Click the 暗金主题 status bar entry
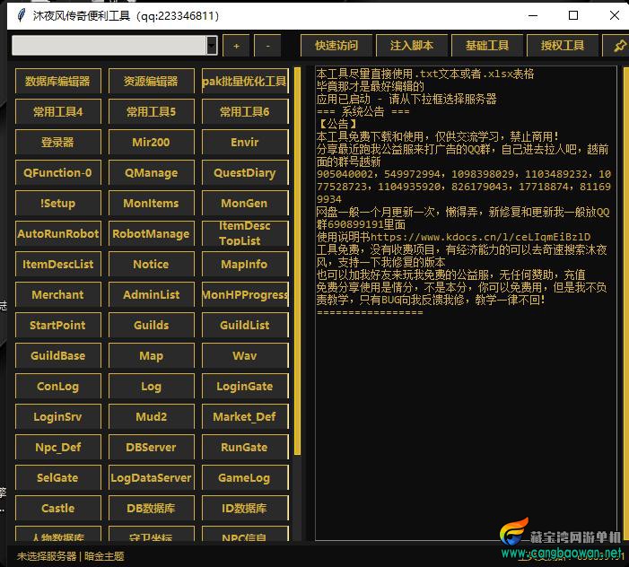 click(104, 556)
